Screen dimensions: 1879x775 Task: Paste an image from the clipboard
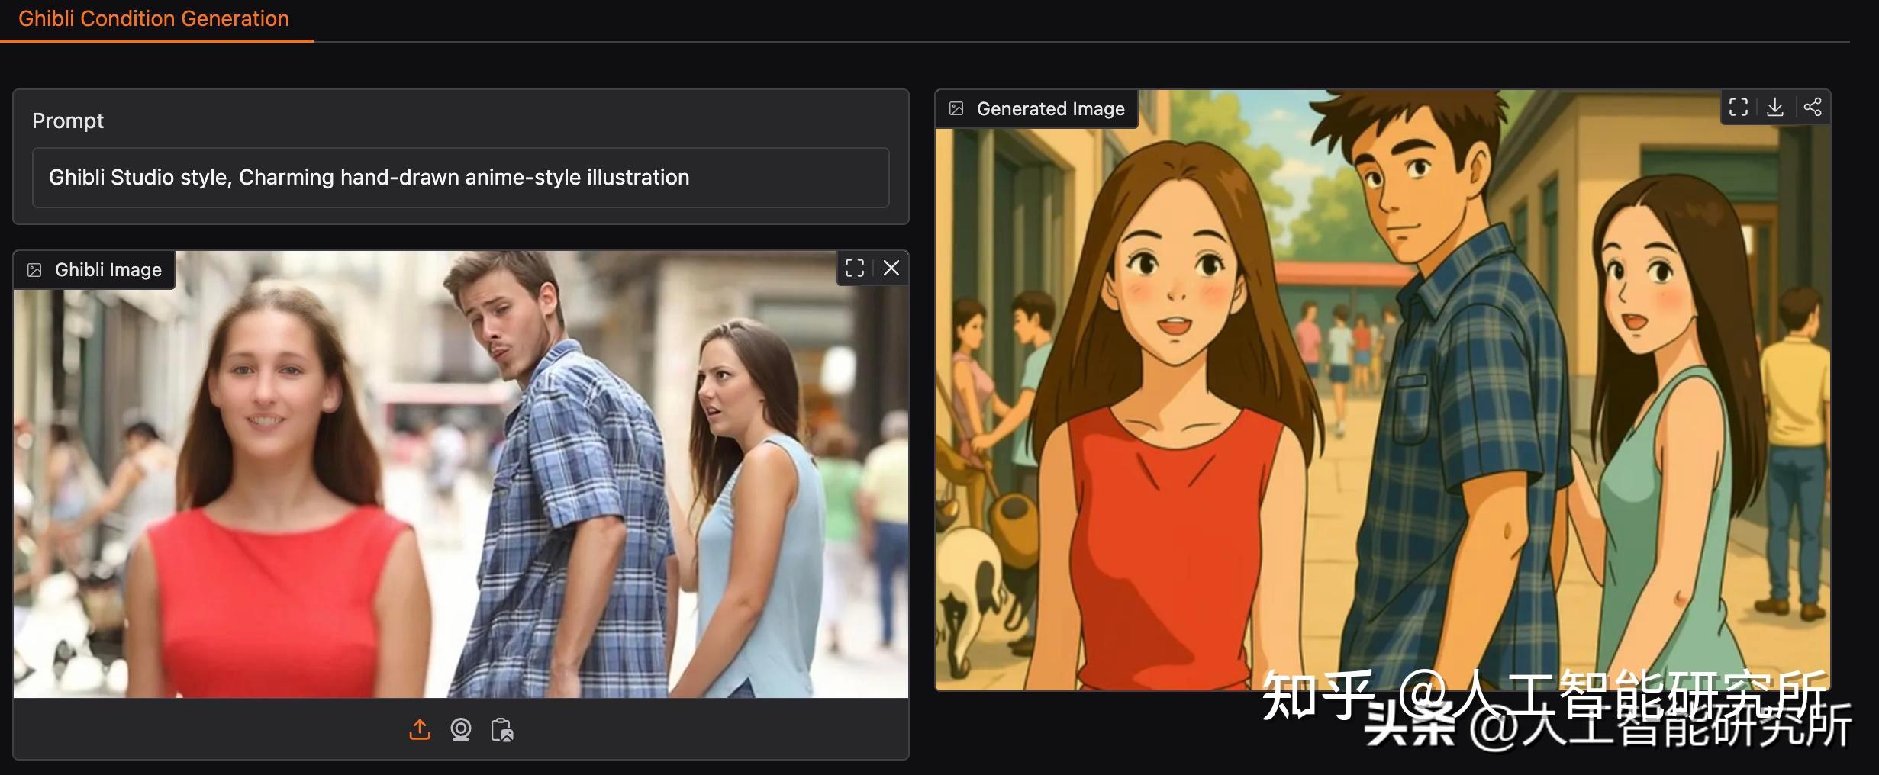tap(503, 730)
